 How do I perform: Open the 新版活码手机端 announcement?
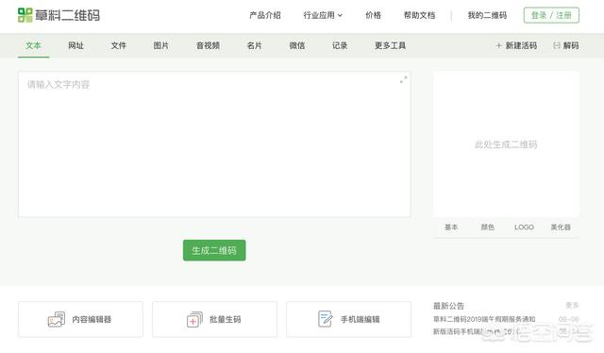pyautogui.click(x=478, y=331)
